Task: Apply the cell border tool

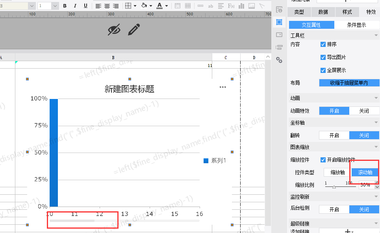Action: pos(128,6)
